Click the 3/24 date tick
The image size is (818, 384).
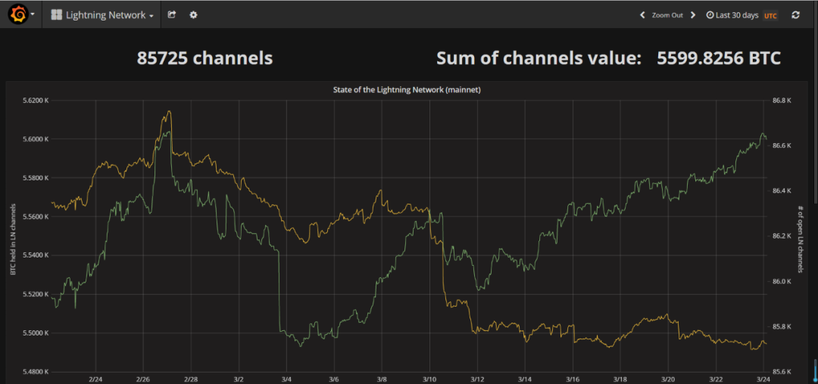763,379
